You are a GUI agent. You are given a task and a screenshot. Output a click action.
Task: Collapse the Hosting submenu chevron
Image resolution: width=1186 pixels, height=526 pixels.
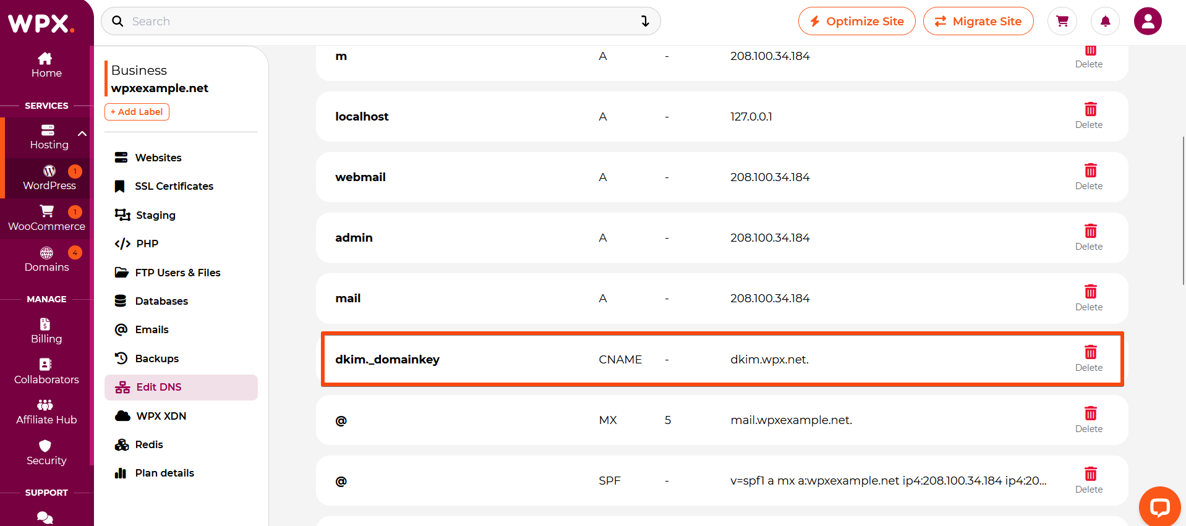pos(82,134)
